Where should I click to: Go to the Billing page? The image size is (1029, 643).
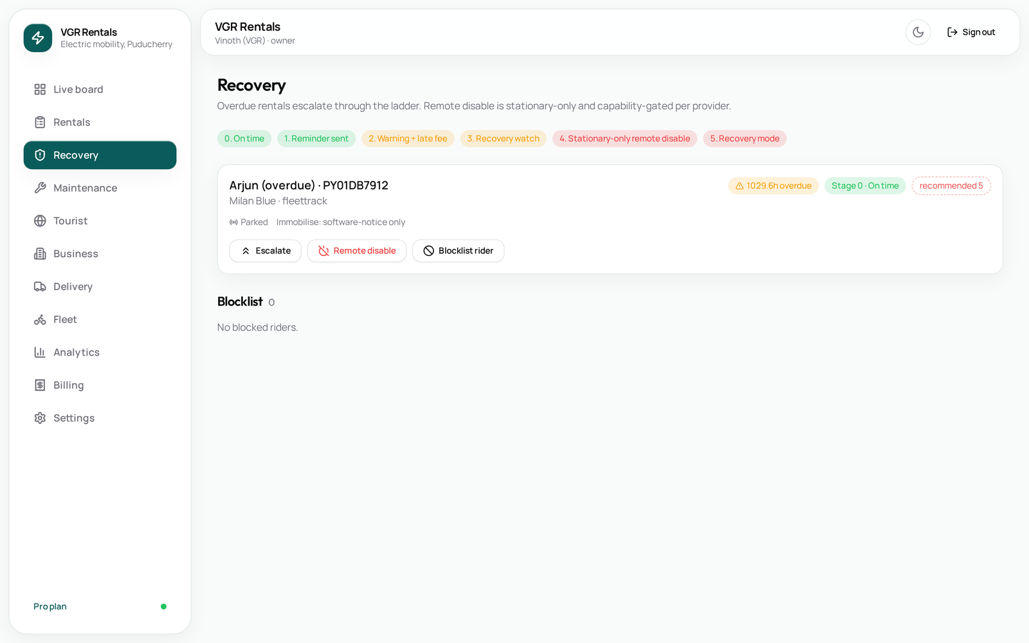tap(100, 385)
